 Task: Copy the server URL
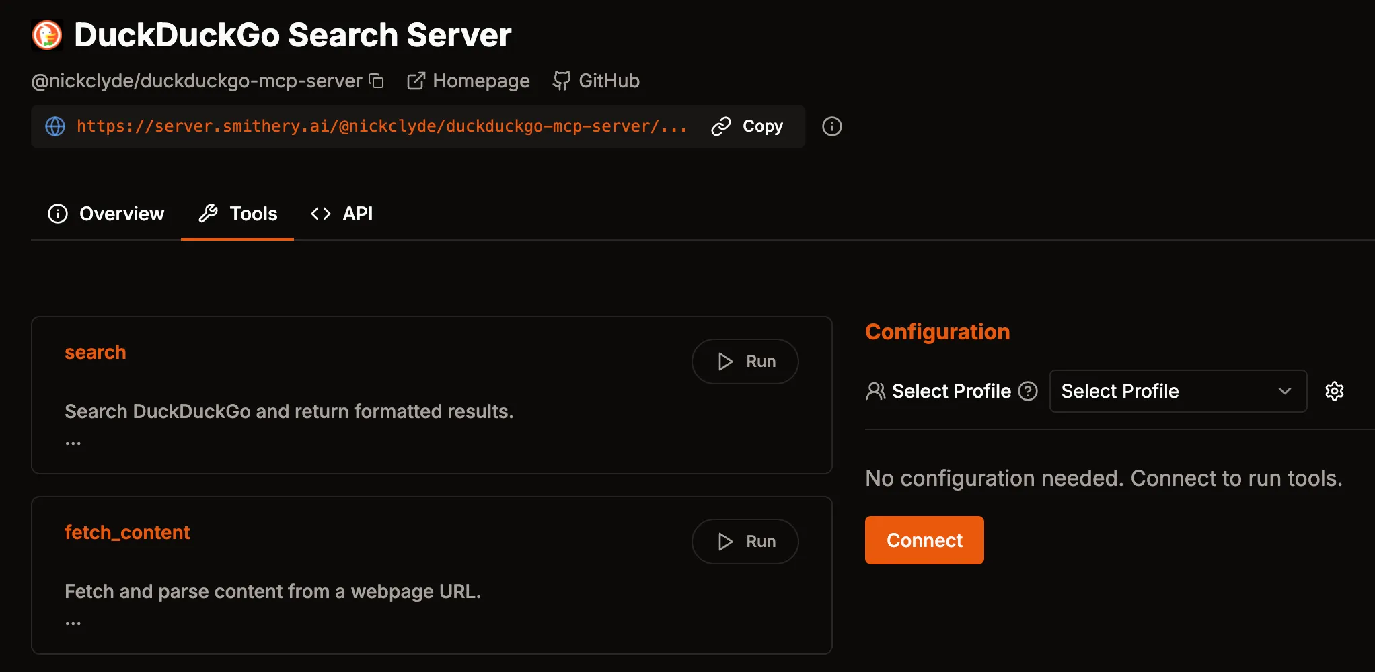point(747,126)
